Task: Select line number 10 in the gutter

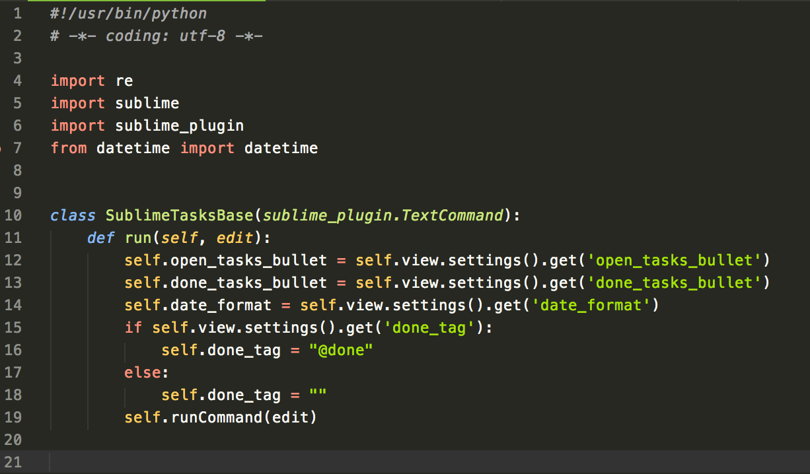Action: (13, 215)
